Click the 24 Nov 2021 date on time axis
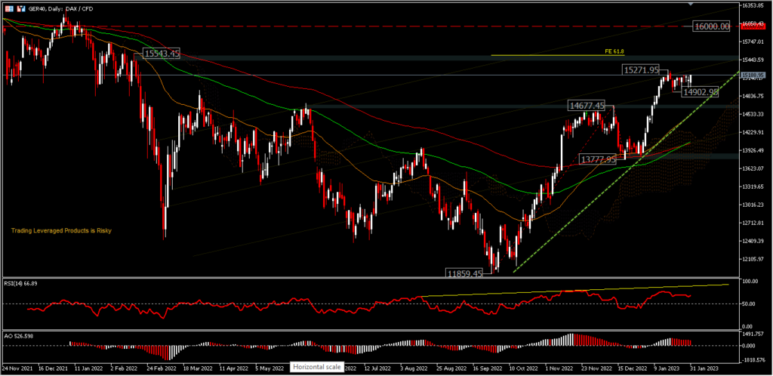Image resolution: width=773 pixels, height=376 pixels. [17, 368]
